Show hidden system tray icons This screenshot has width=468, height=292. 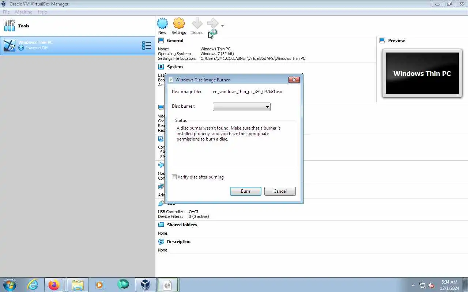pyautogui.click(x=414, y=285)
